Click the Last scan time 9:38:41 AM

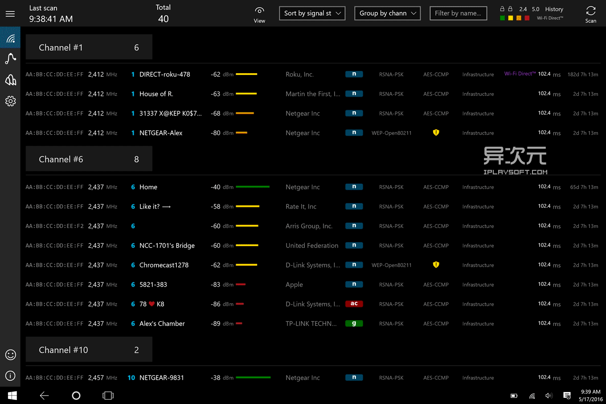51,19
